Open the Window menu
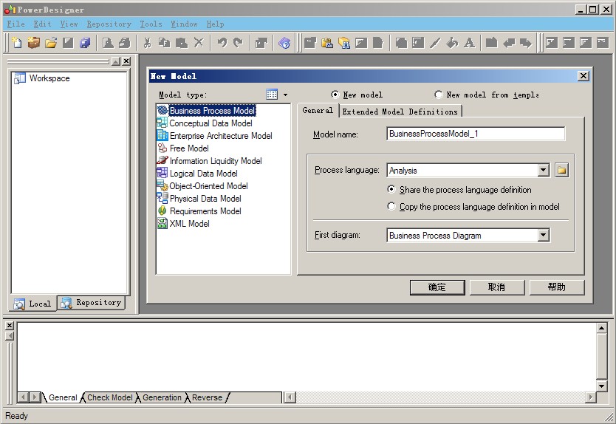Image resolution: width=616 pixels, height=424 pixels. (x=184, y=24)
